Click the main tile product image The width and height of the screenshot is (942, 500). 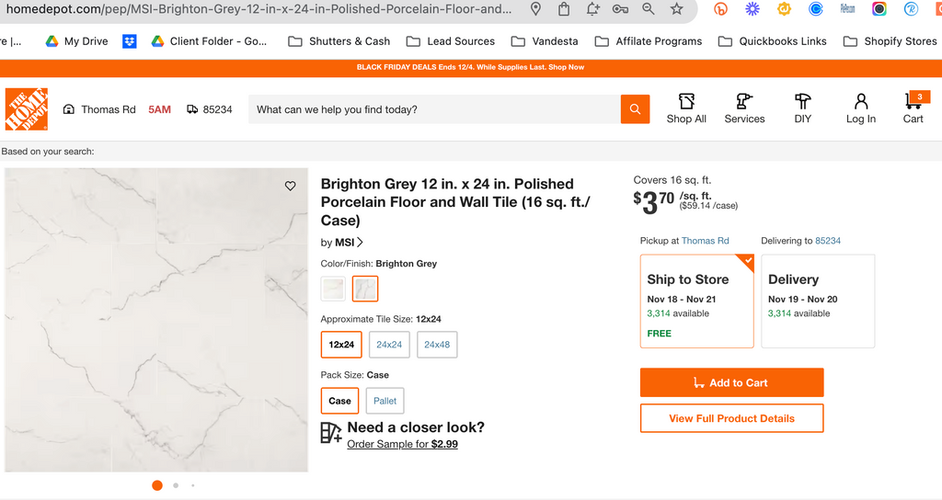pyautogui.click(x=156, y=320)
